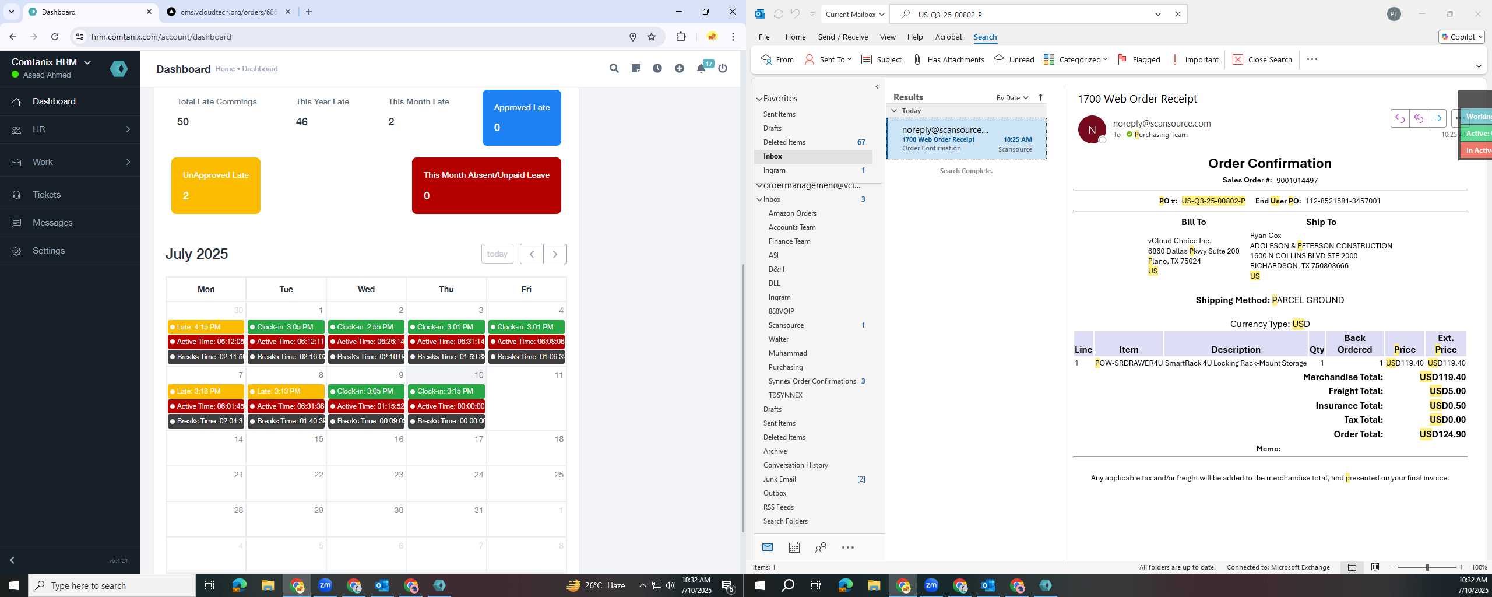1492x597 pixels.
Task: Open By Date sort dropdown
Action: pos(1012,97)
